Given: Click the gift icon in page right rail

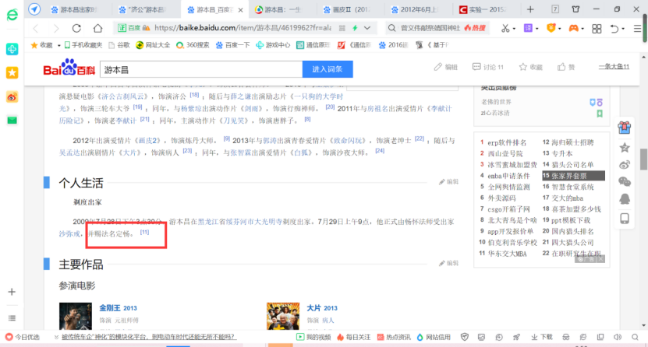Looking at the screenshot, I should tap(625, 128).
